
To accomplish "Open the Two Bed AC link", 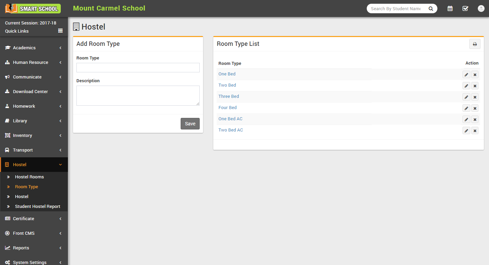I will click(x=231, y=130).
